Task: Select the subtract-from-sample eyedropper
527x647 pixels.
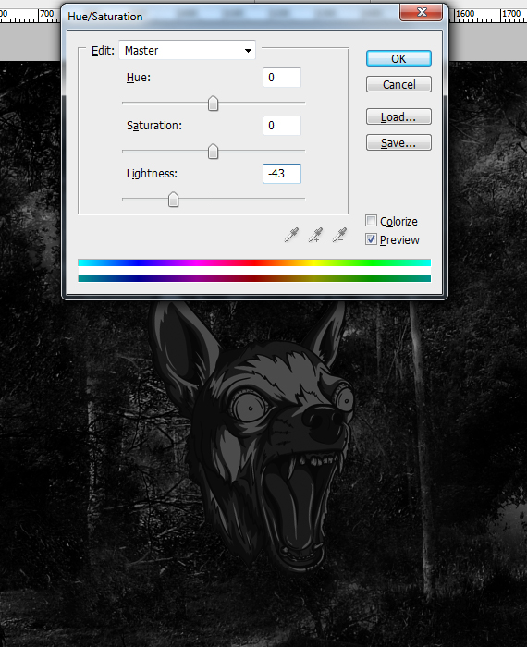Action: coord(339,235)
